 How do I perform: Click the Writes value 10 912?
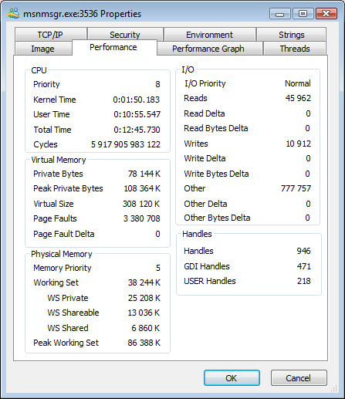coord(299,144)
